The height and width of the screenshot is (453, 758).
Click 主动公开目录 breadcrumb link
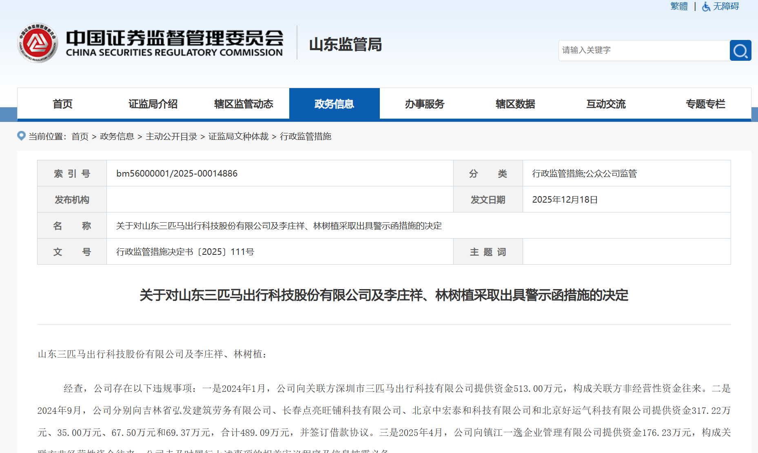click(171, 137)
